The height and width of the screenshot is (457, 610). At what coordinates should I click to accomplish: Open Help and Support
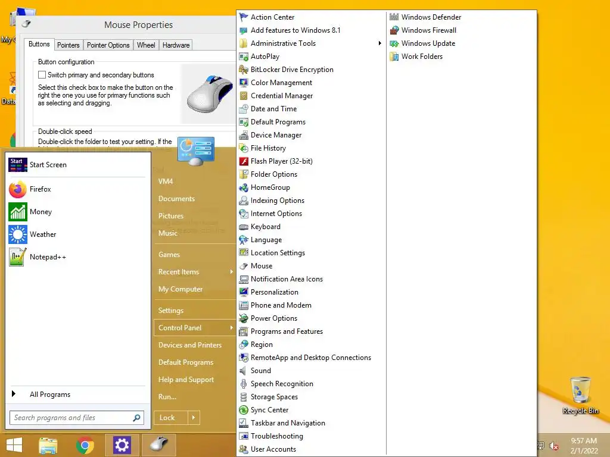(186, 380)
